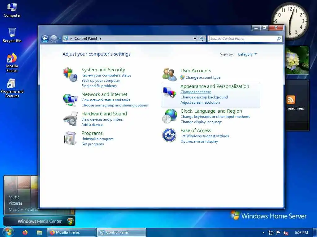The image size is (317, 237).
Task: Click View devices and printers
Action: coord(102,119)
